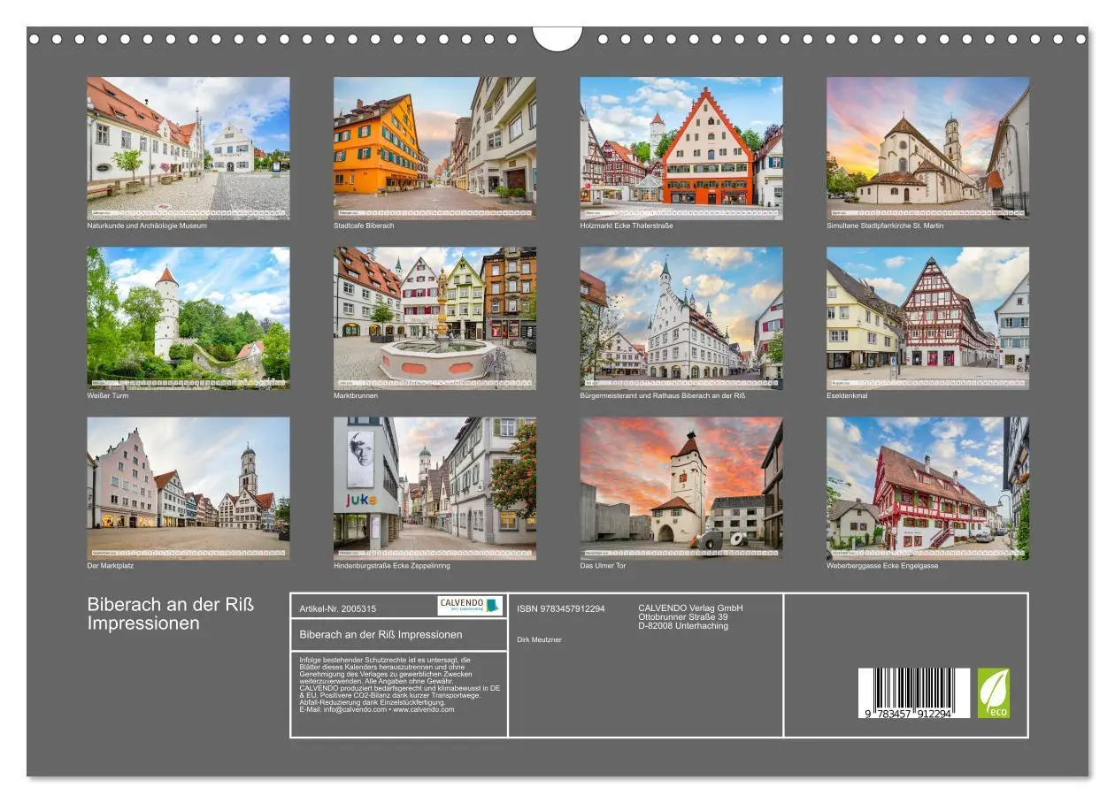The height and width of the screenshot is (803, 1115).
Task: Click the barcode number 9 783457 912294
Action: click(x=909, y=714)
